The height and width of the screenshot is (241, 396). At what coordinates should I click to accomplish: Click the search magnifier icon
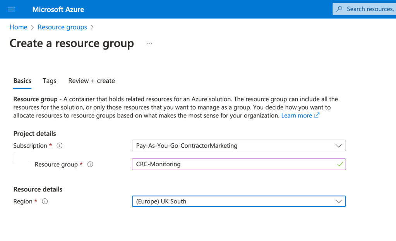tap(339, 9)
